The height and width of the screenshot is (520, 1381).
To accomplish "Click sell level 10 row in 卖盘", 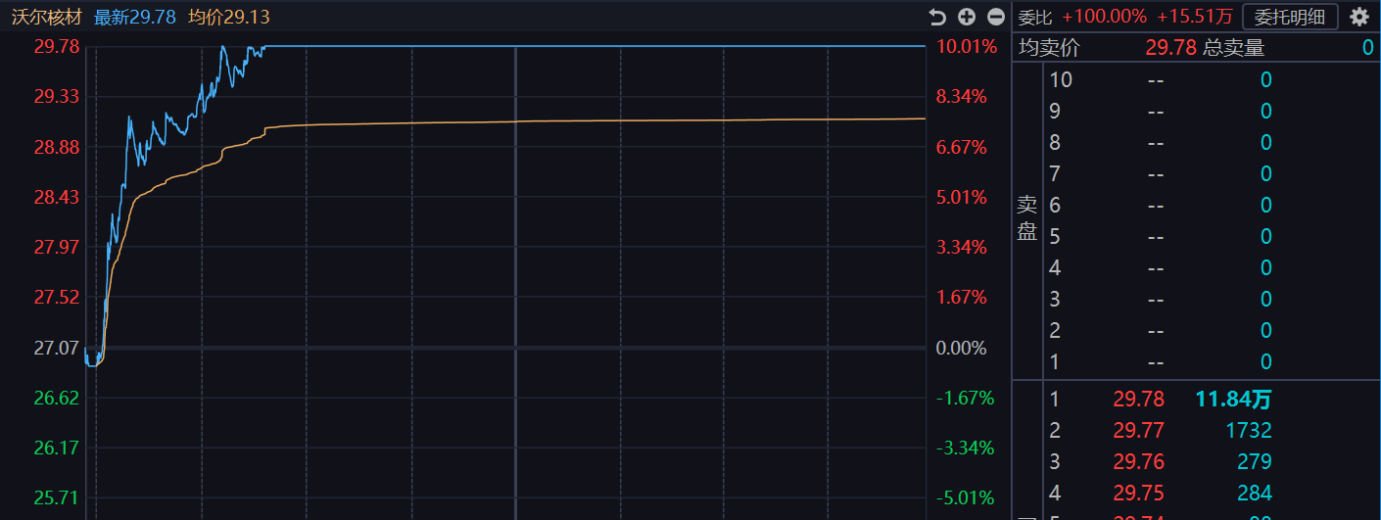I will pos(1156,79).
